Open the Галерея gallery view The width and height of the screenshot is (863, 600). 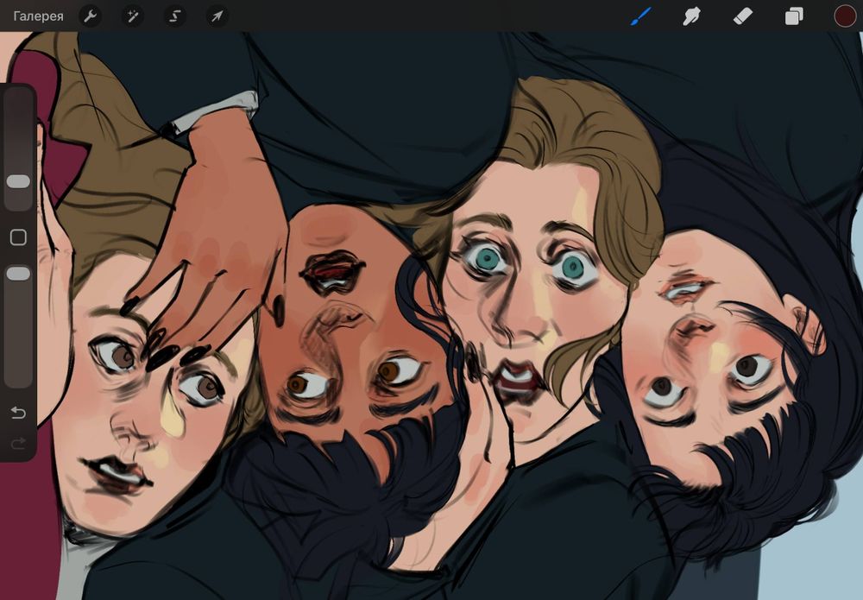(x=38, y=16)
